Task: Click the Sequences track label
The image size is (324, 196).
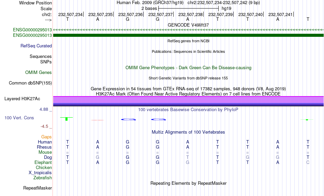Action: point(41,56)
